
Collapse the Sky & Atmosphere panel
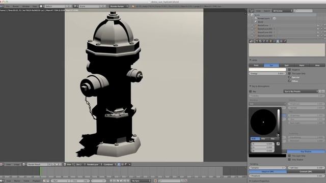click(250, 86)
